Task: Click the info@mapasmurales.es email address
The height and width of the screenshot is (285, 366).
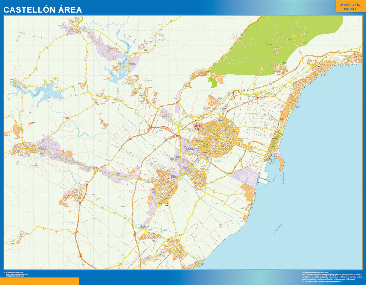Action: point(16,276)
